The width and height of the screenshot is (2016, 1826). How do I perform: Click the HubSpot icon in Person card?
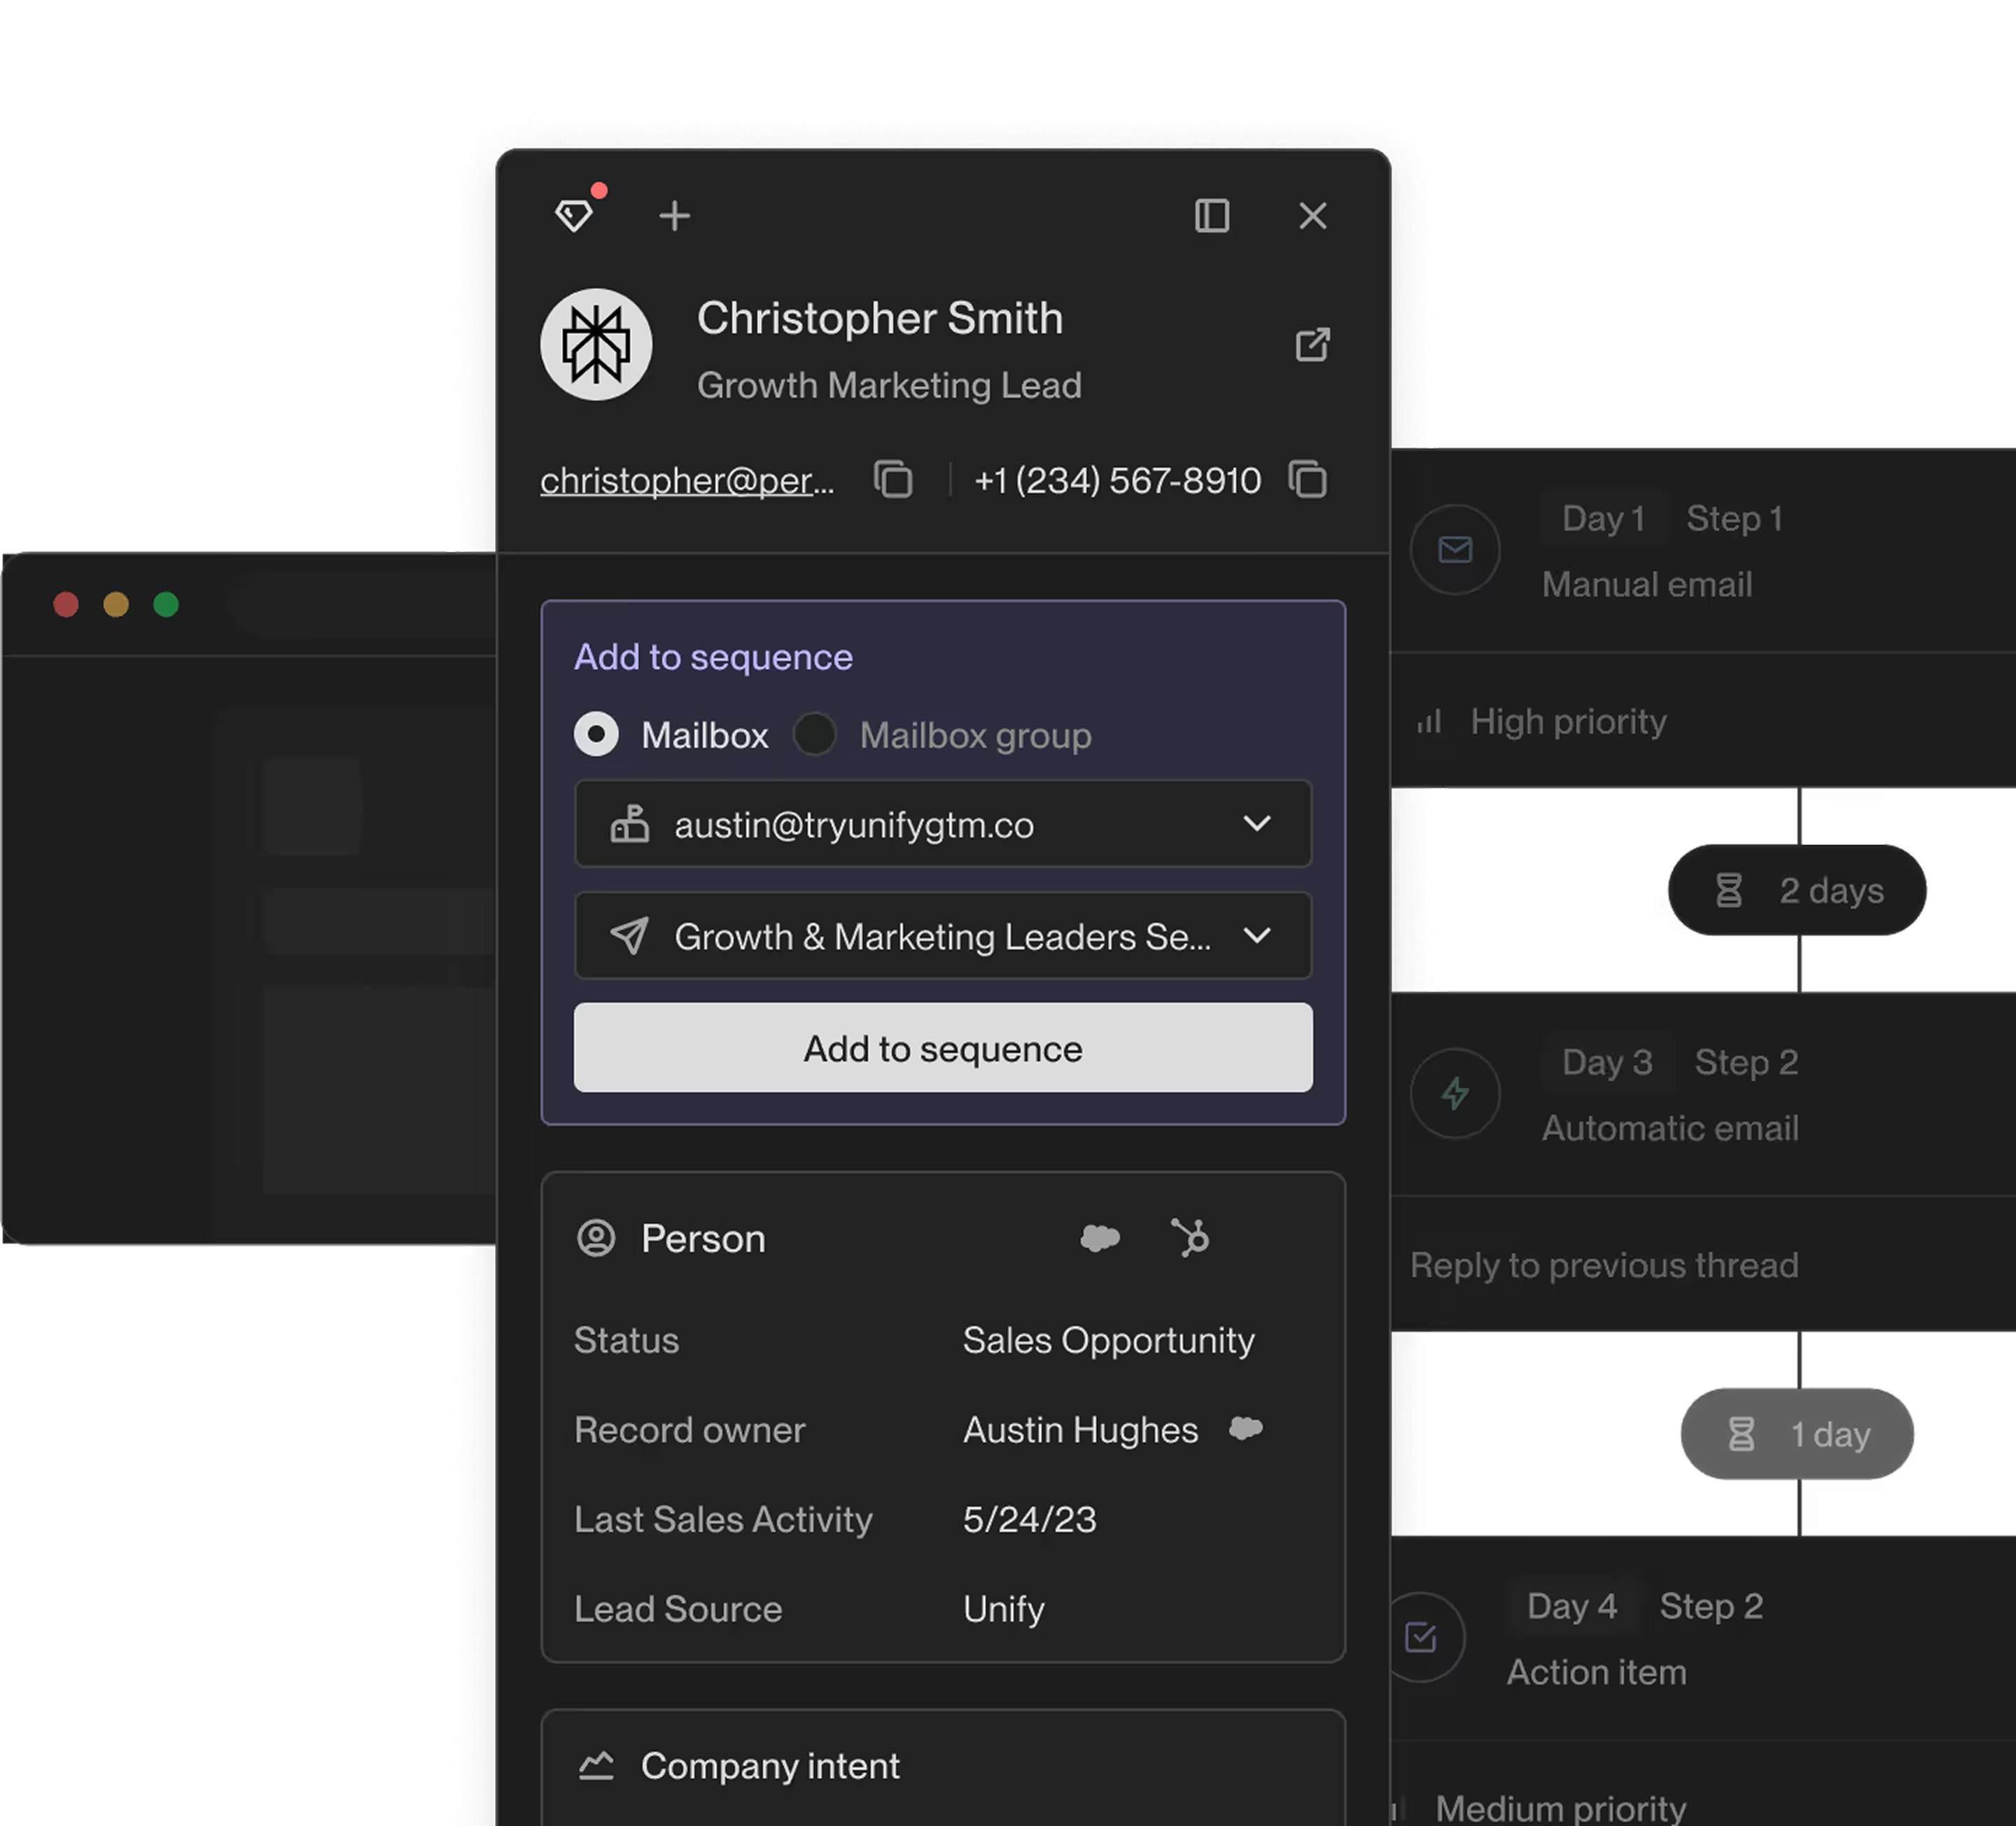pos(1190,1238)
